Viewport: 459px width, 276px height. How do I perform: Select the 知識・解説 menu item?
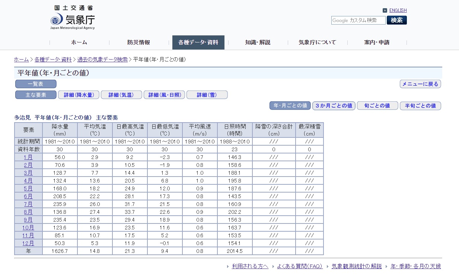pos(258,42)
